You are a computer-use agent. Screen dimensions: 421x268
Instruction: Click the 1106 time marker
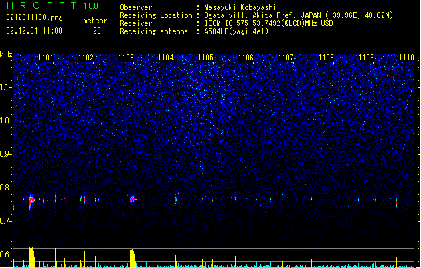click(246, 57)
